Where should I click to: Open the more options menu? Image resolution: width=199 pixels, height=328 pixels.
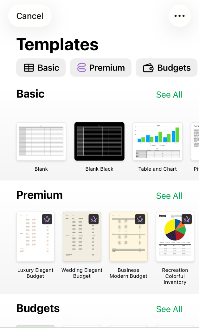[179, 16]
